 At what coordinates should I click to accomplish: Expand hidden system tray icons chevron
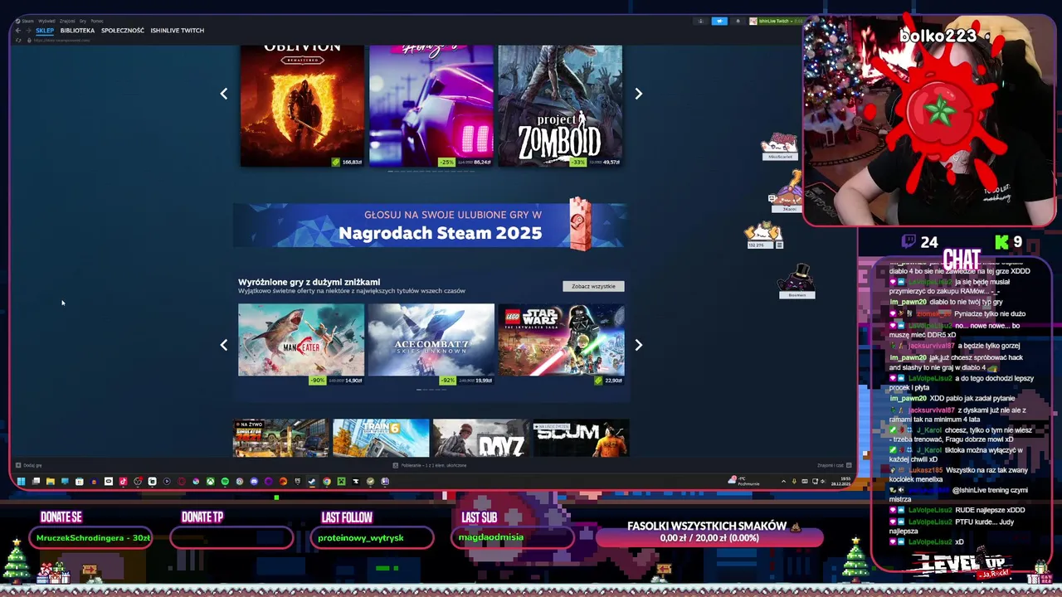[x=783, y=482]
